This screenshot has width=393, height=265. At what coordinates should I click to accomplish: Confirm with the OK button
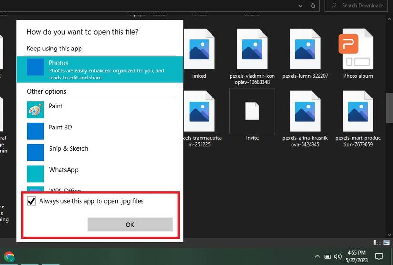tap(130, 225)
